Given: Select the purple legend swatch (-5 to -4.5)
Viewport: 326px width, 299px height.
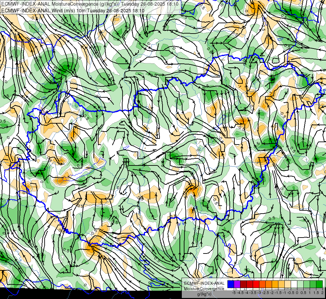Looking at the screenshot, I should pyautogui.click(x=237, y=284).
